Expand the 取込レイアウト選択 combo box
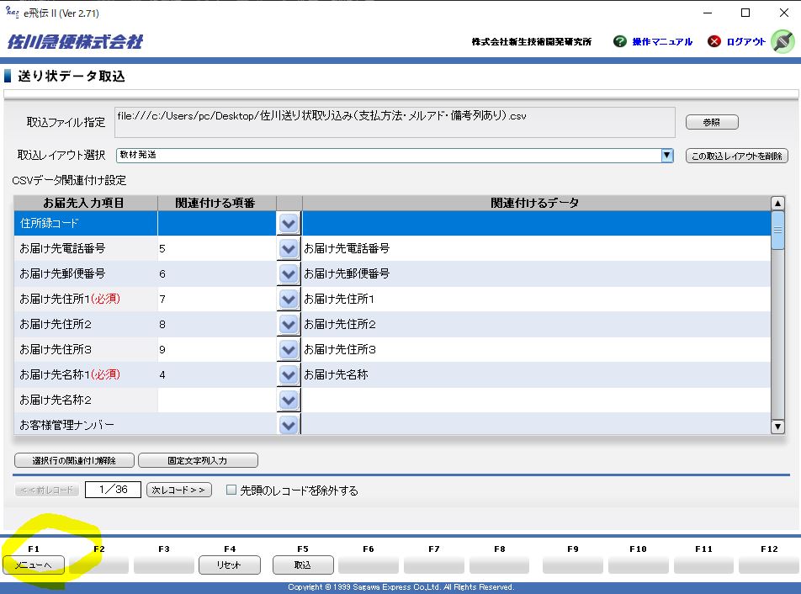The width and height of the screenshot is (801, 594). tap(667, 155)
